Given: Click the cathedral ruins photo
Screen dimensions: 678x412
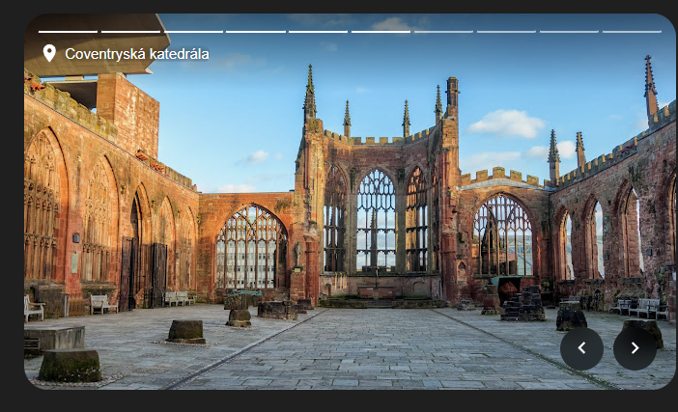Looking at the screenshot, I should 351,202.
